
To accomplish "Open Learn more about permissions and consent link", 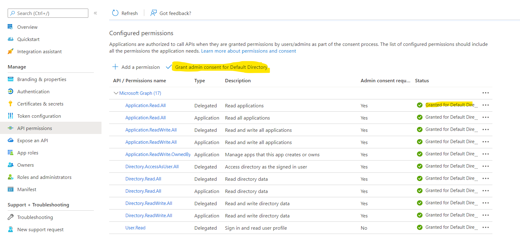I will [248, 51].
